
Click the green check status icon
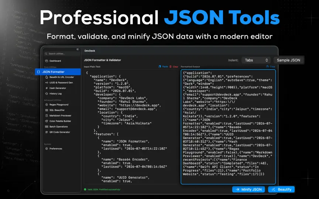point(85,189)
